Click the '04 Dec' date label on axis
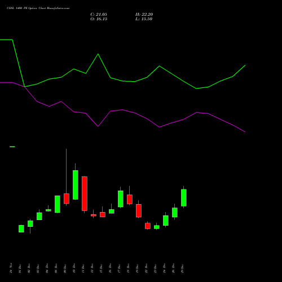Image resolution: width=282 pixels, height=282 pixels. (47, 268)
